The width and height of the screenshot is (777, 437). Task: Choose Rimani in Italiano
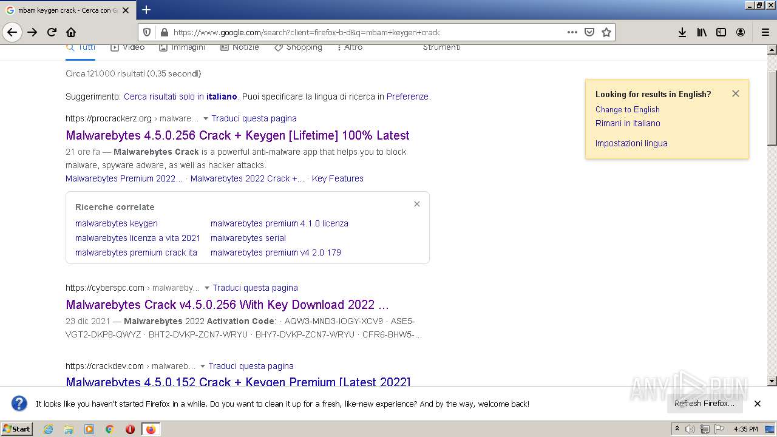click(x=628, y=123)
